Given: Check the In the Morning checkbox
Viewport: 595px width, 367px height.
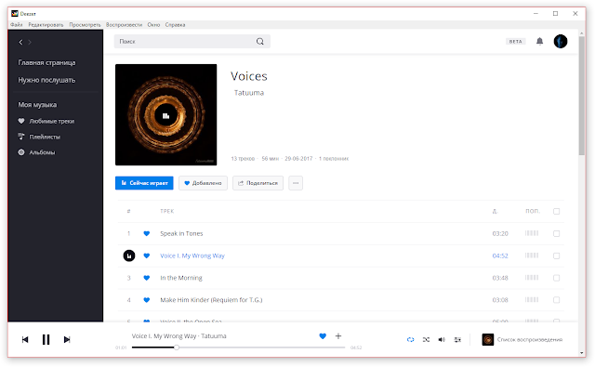Looking at the screenshot, I should click(x=556, y=278).
